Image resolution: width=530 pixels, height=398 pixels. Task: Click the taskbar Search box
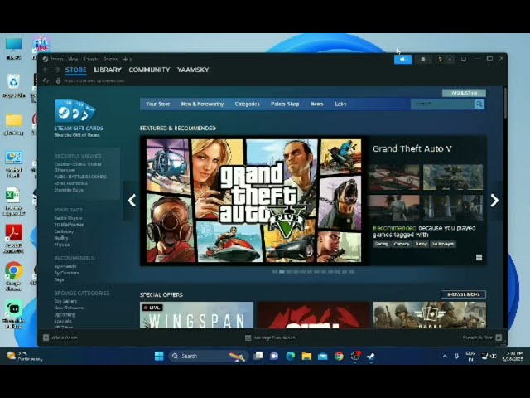208,356
